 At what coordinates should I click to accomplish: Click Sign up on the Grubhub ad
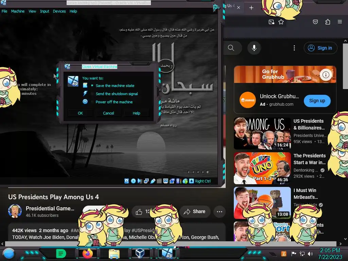pos(317,101)
